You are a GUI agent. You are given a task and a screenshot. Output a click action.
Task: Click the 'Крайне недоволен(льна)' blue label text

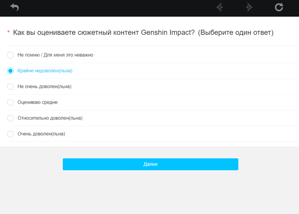[45, 71]
